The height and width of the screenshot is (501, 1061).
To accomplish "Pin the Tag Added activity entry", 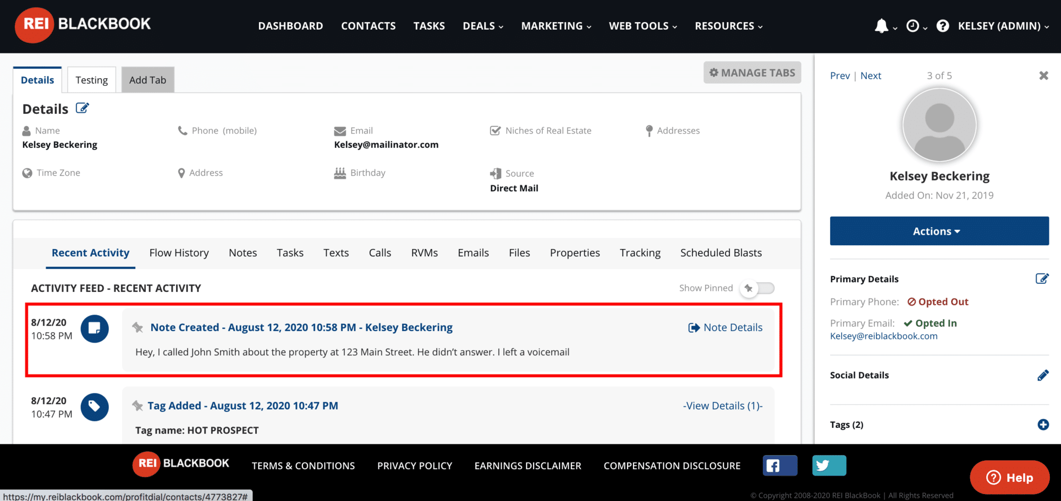I will [x=137, y=406].
